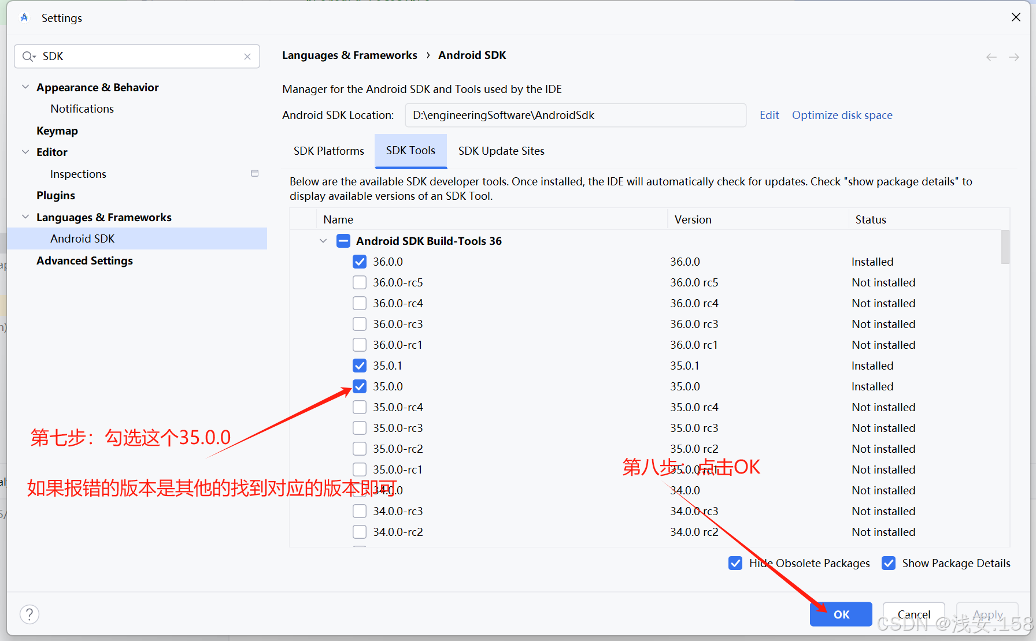Click the Android SDK Location field
This screenshot has height=641, width=1036.
pyautogui.click(x=575, y=115)
